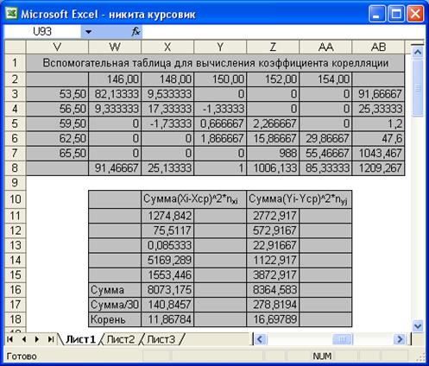Image resolution: width=429 pixels, height=366 pixels.
Task: Select cell containing 8073,175 in Сумма row
Action: click(x=167, y=290)
